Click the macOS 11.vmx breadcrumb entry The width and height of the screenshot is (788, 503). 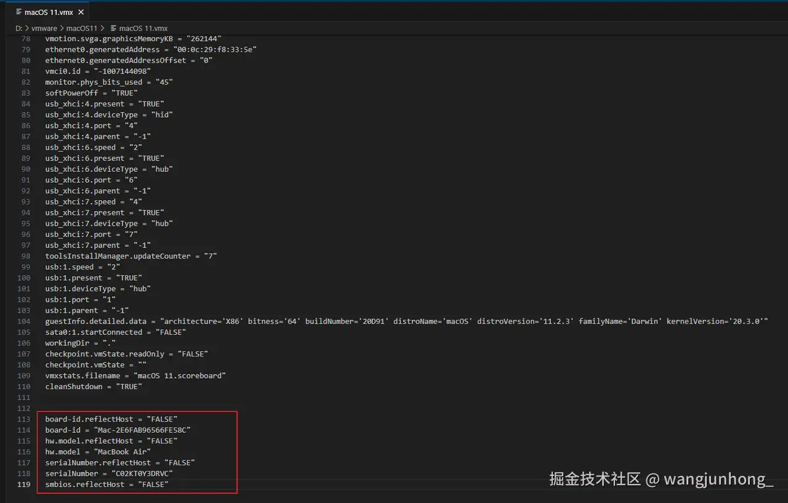pos(143,28)
